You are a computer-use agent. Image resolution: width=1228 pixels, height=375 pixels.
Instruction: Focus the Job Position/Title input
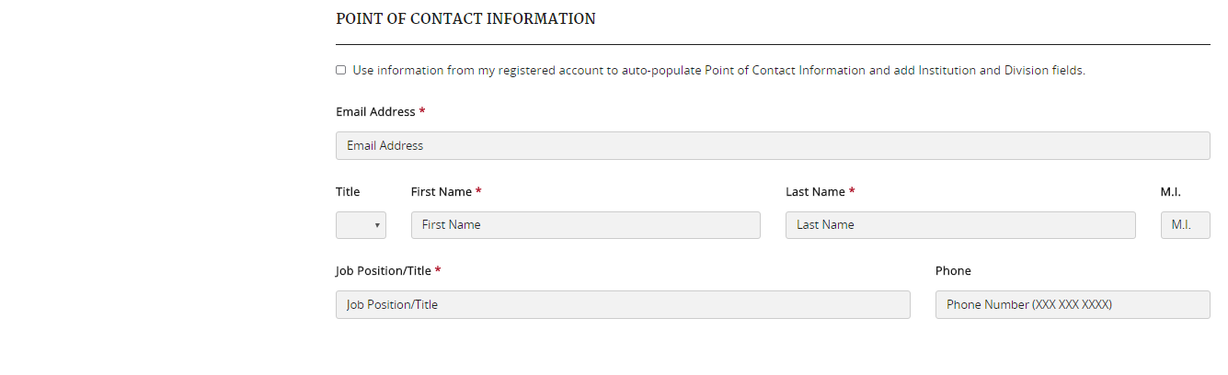point(623,304)
